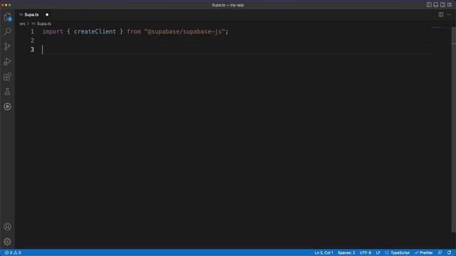Image resolution: width=456 pixels, height=256 pixels.
Task: Click line number 1 in the gutter
Action: click(x=32, y=31)
